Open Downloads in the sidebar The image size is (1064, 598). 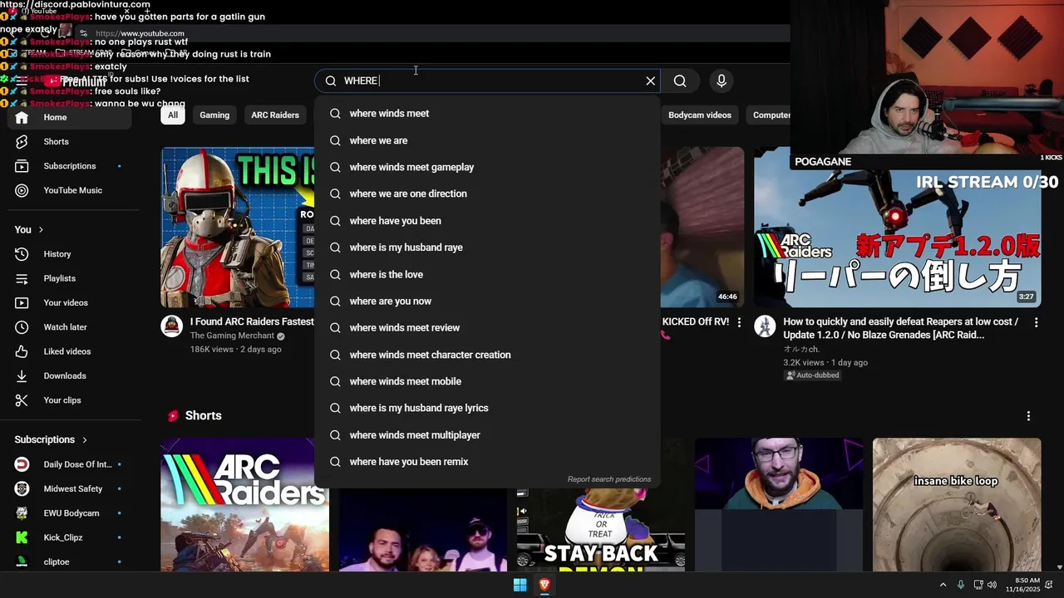[x=70, y=375]
